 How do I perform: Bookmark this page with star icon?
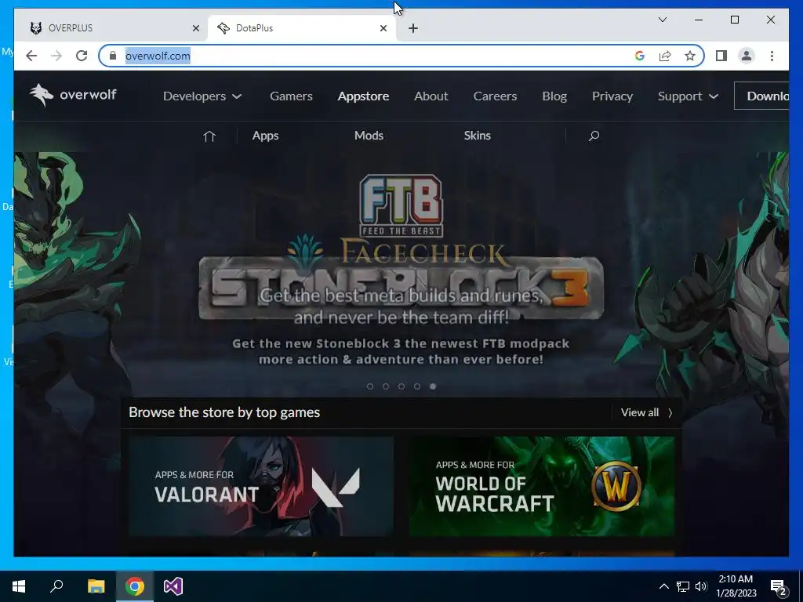click(x=690, y=56)
